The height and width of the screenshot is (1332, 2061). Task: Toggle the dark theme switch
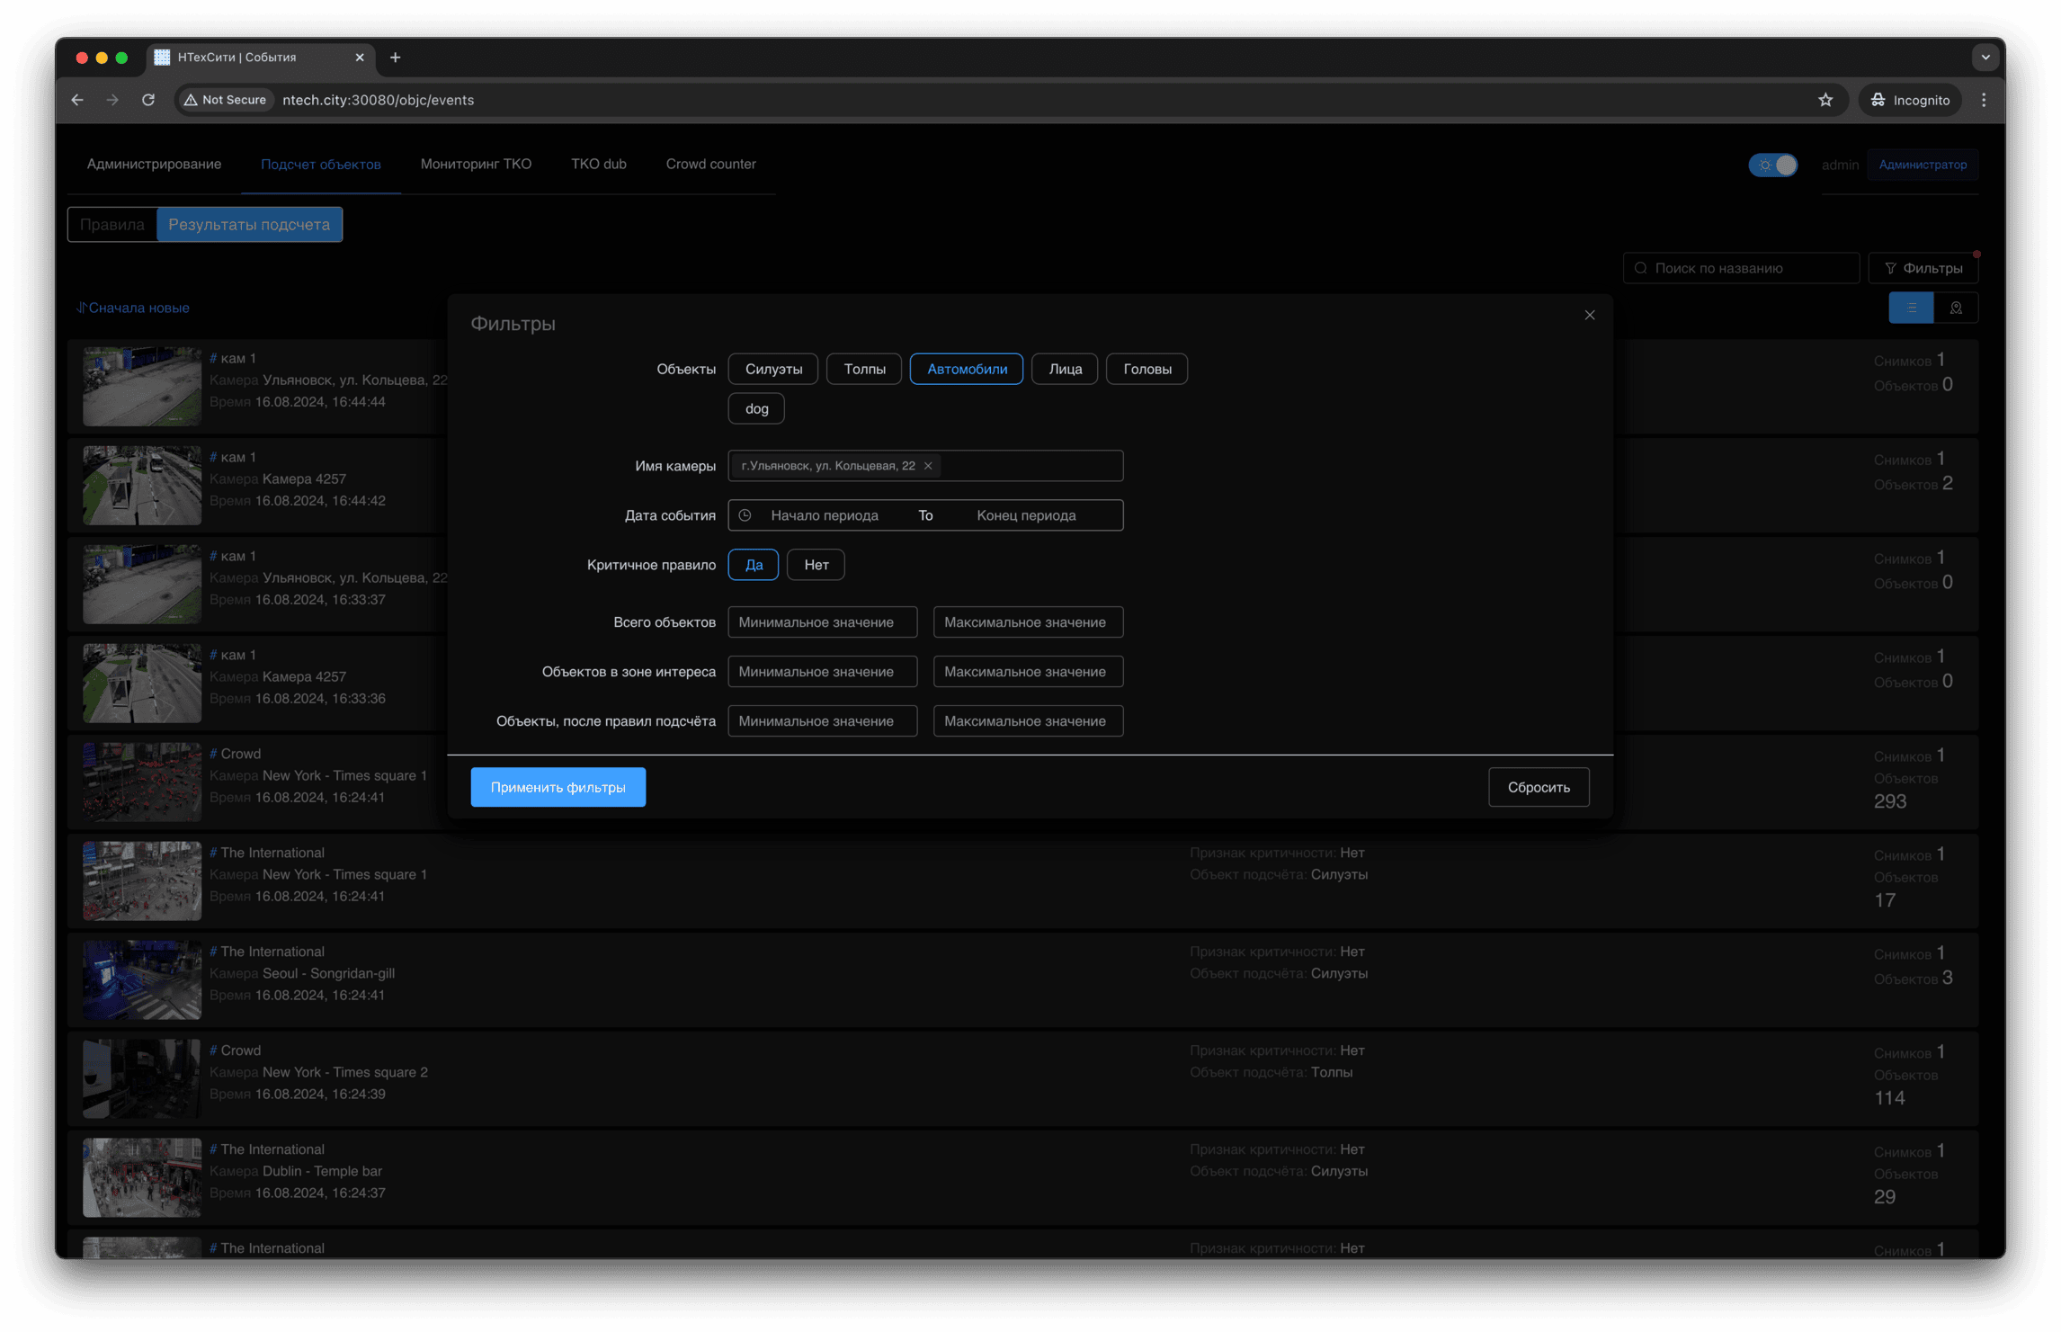1772,165
